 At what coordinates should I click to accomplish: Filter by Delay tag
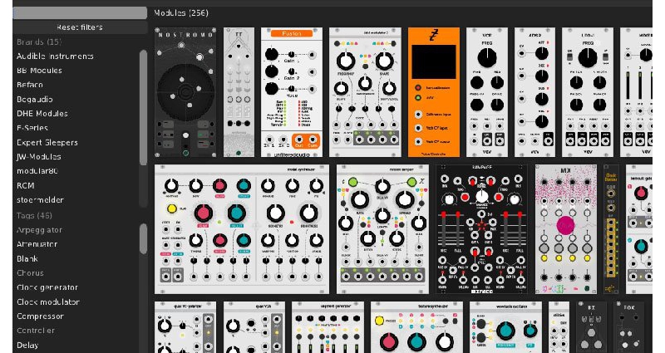click(x=27, y=346)
